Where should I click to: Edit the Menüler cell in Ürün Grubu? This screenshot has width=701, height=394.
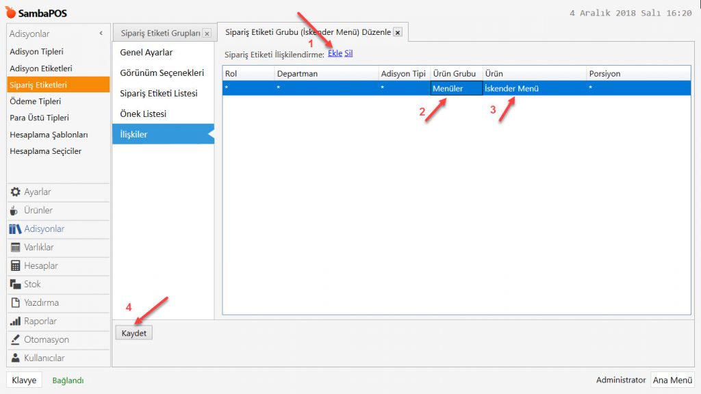point(456,88)
